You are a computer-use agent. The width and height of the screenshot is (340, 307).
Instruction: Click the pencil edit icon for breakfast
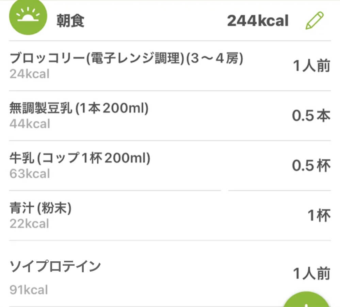click(x=314, y=20)
